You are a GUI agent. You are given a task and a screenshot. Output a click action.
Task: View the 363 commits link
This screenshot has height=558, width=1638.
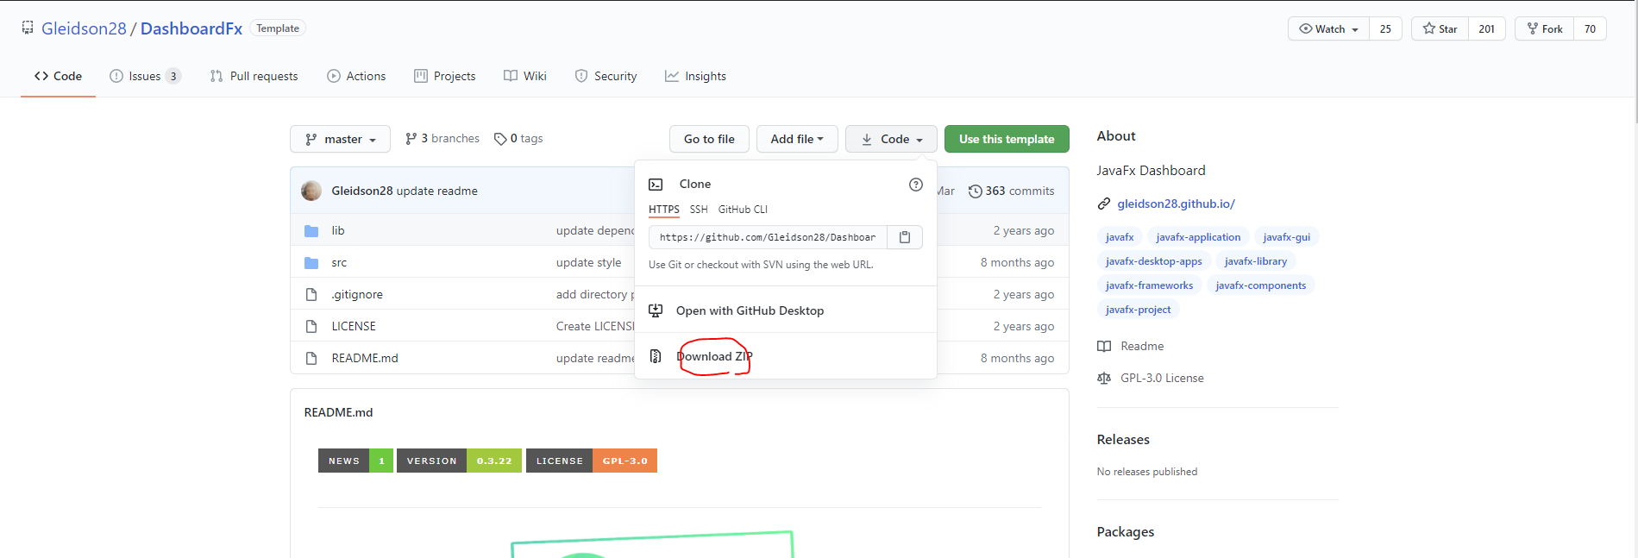pos(1011,191)
